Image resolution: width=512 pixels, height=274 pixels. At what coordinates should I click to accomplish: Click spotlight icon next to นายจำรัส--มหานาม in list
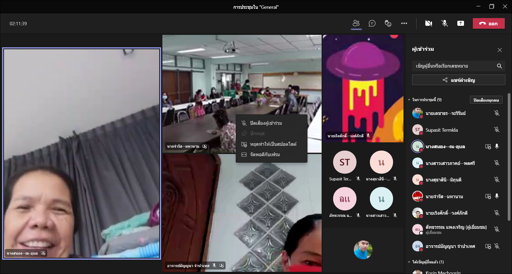point(488,196)
